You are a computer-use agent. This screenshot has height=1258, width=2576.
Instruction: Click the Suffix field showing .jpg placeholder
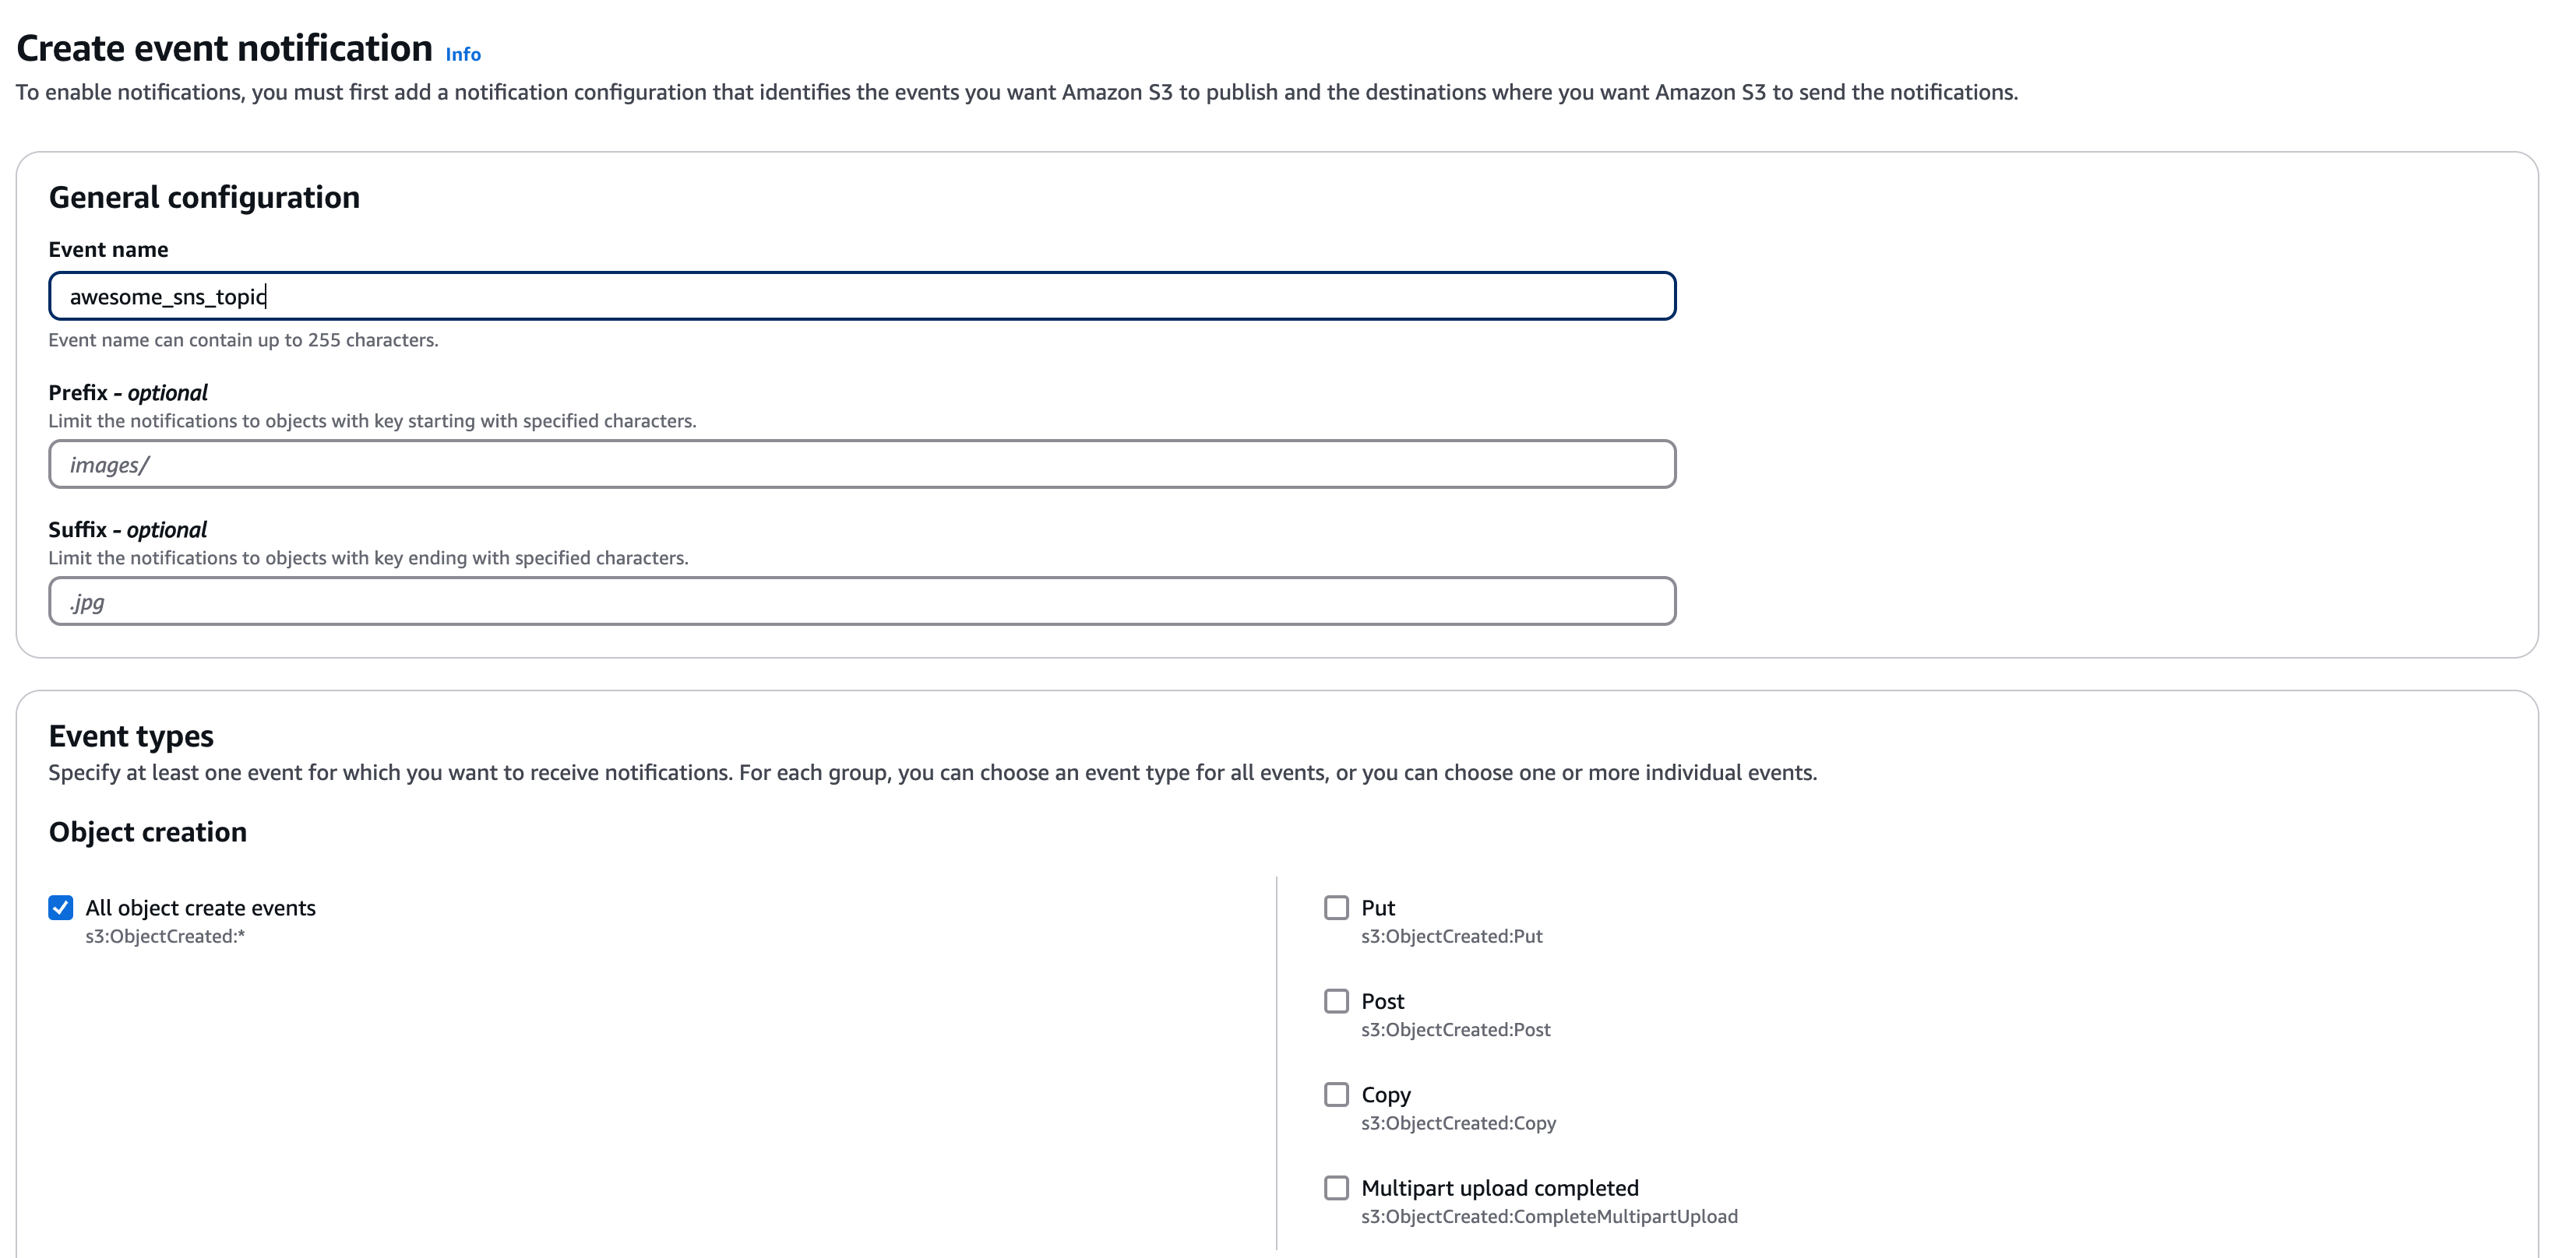(x=861, y=602)
